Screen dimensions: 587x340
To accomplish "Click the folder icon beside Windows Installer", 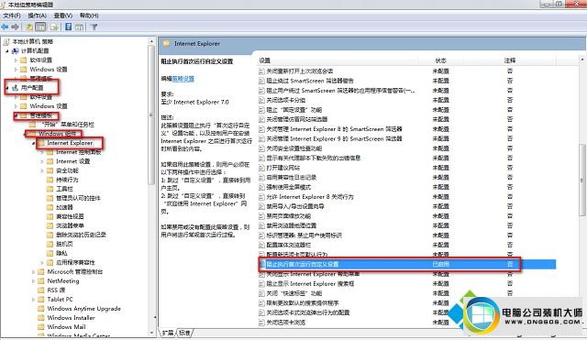I will coord(41,318).
